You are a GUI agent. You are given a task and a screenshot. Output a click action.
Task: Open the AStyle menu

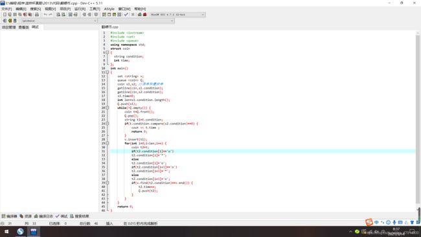click(x=109, y=9)
